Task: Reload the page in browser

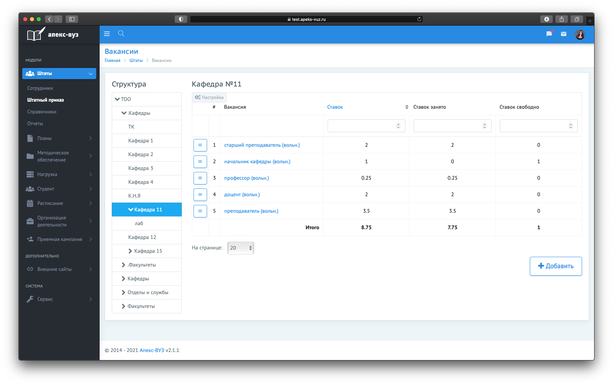Action: tap(419, 19)
